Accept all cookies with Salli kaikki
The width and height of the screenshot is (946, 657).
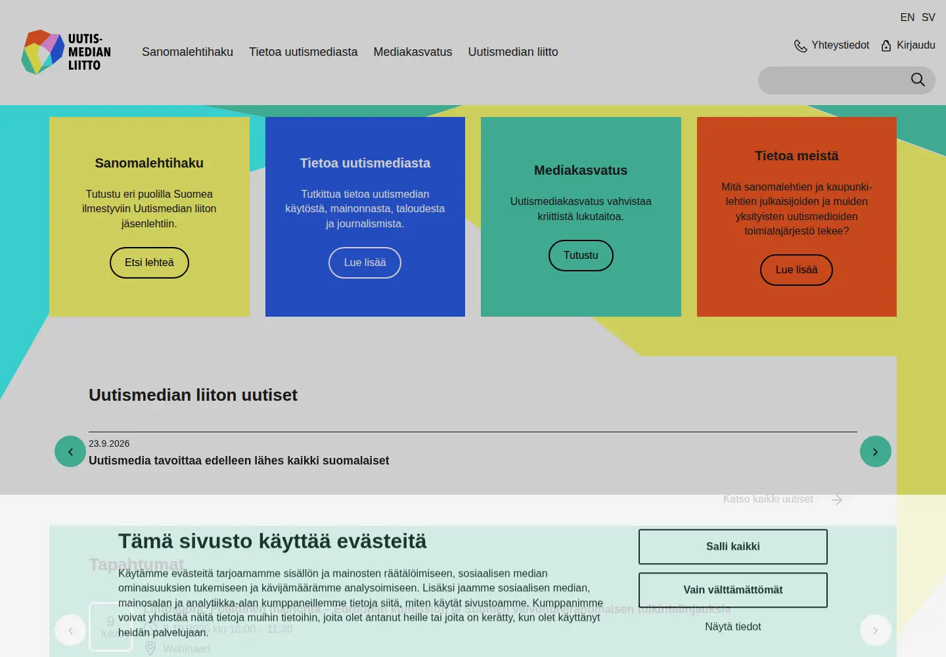733,547
